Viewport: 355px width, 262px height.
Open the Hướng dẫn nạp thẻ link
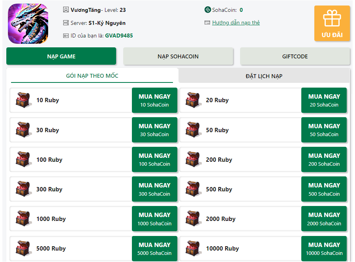coord(236,22)
